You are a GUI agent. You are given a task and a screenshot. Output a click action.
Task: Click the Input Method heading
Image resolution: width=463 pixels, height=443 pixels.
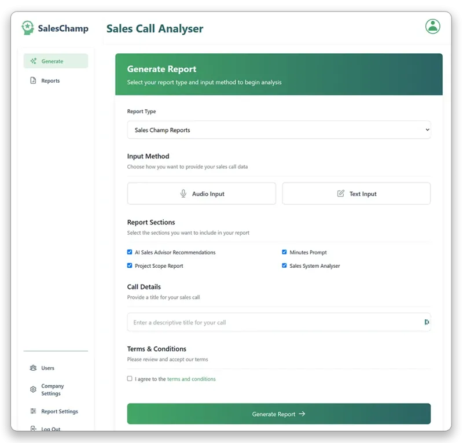[148, 156]
